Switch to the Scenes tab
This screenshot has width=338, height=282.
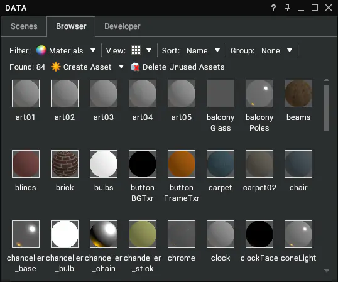pos(24,26)
